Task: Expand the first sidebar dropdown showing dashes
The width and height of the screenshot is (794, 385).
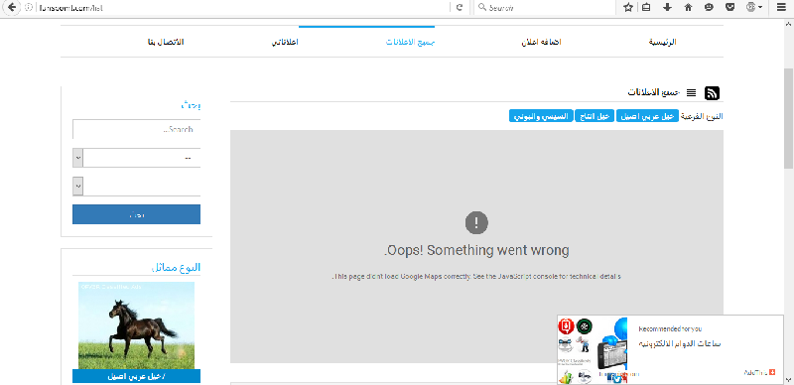Action: point(137,158)
